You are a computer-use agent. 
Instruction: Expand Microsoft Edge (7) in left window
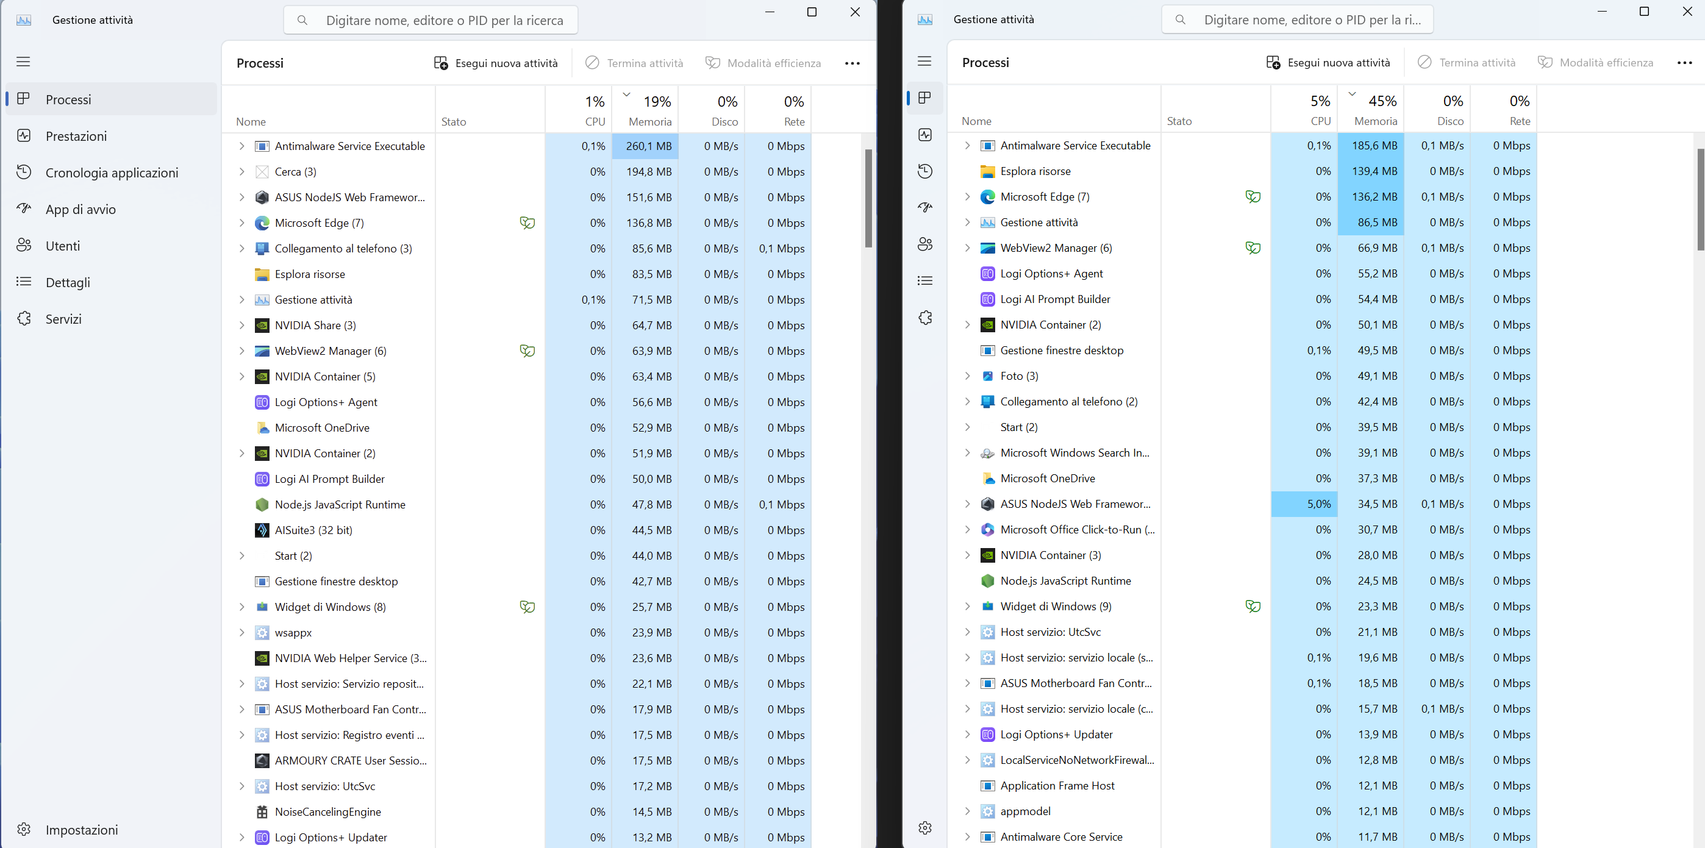click(241, 223)
